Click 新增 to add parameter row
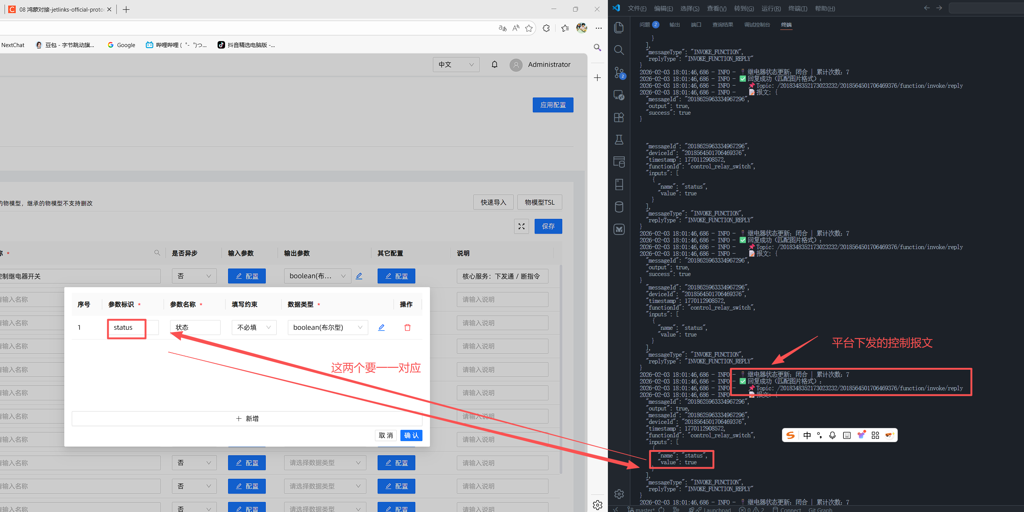 coord(247,419)
